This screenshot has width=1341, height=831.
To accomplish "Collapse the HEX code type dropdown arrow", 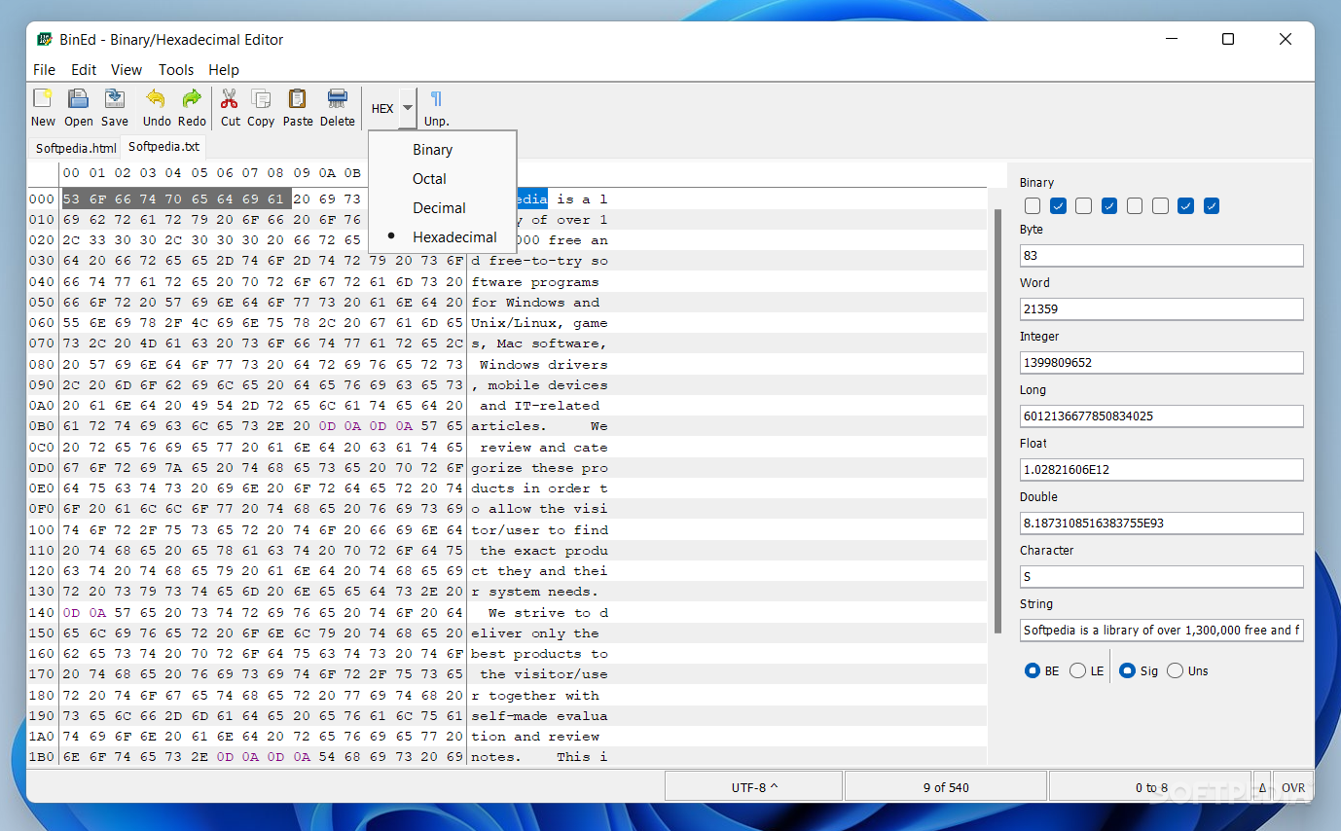I will pyautogui.click(x=408, y=108).
